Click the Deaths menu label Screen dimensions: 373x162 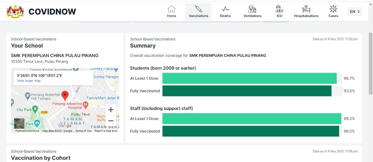click(225, 16)
